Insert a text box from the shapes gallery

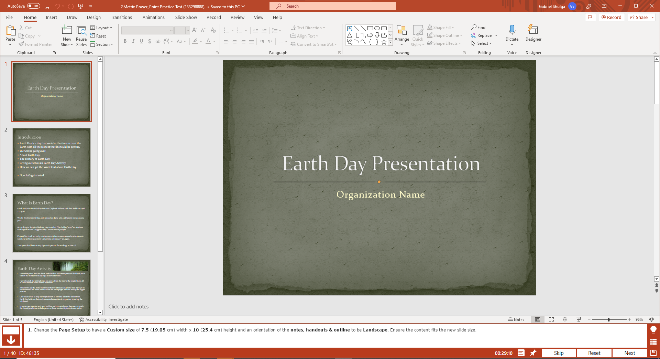pyautogui.click(x=350, y=28)
